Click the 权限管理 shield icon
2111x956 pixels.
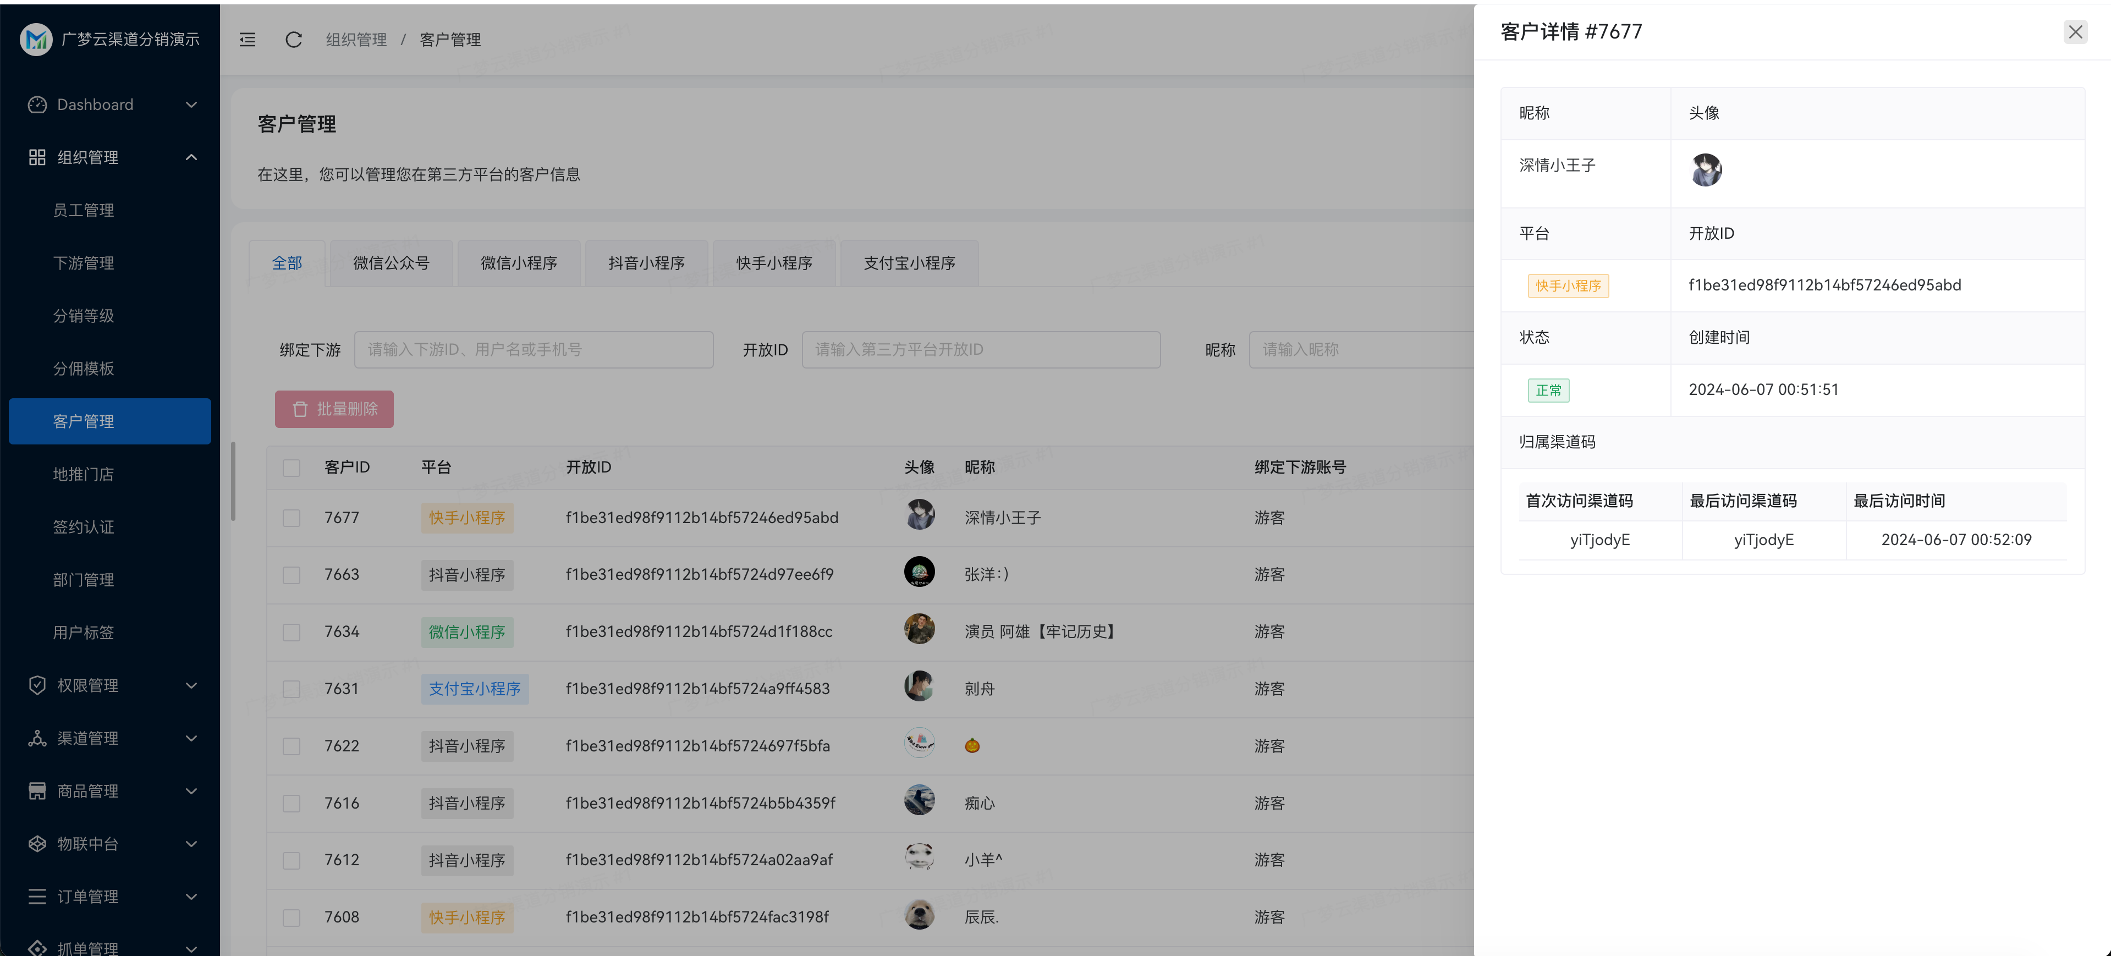37,685
